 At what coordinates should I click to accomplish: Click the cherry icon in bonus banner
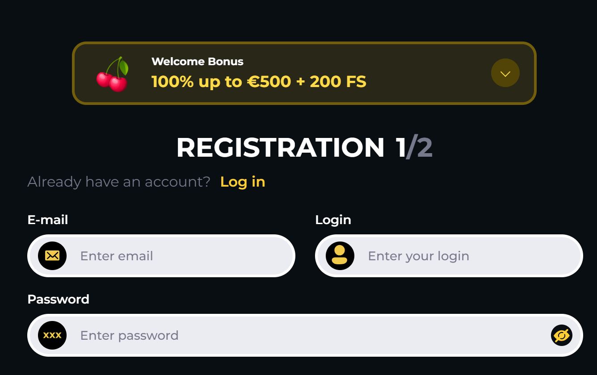(113, 74)
